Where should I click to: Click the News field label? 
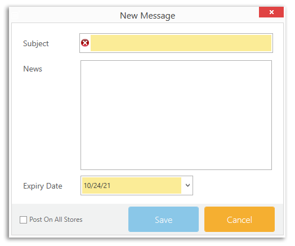click(33, 69)
